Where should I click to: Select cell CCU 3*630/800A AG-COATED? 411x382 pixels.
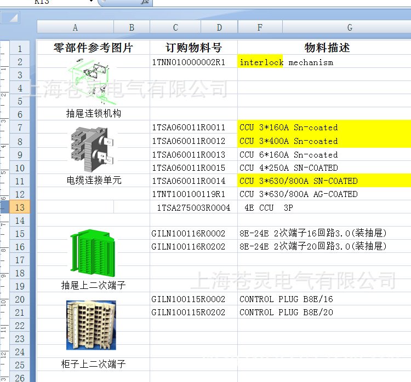(299, 194)
